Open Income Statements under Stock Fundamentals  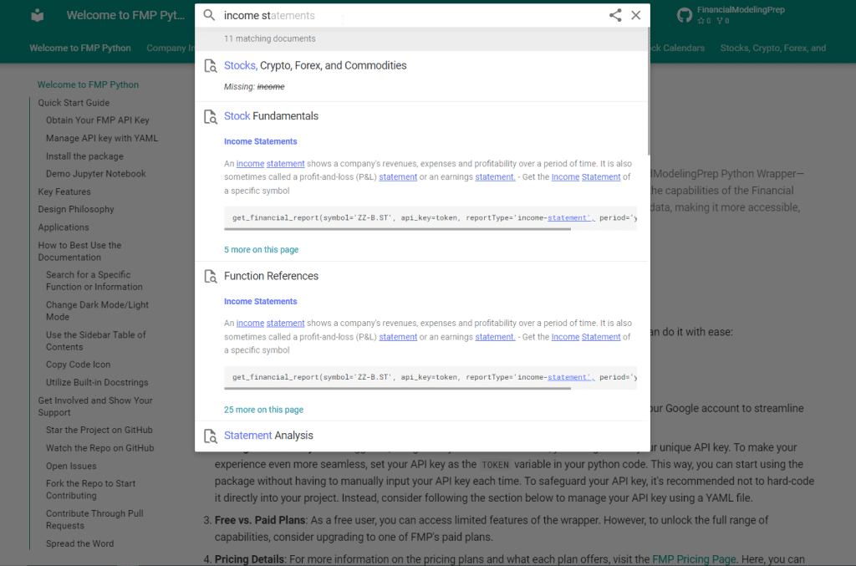pyautogui.click(x=260, y=141)
